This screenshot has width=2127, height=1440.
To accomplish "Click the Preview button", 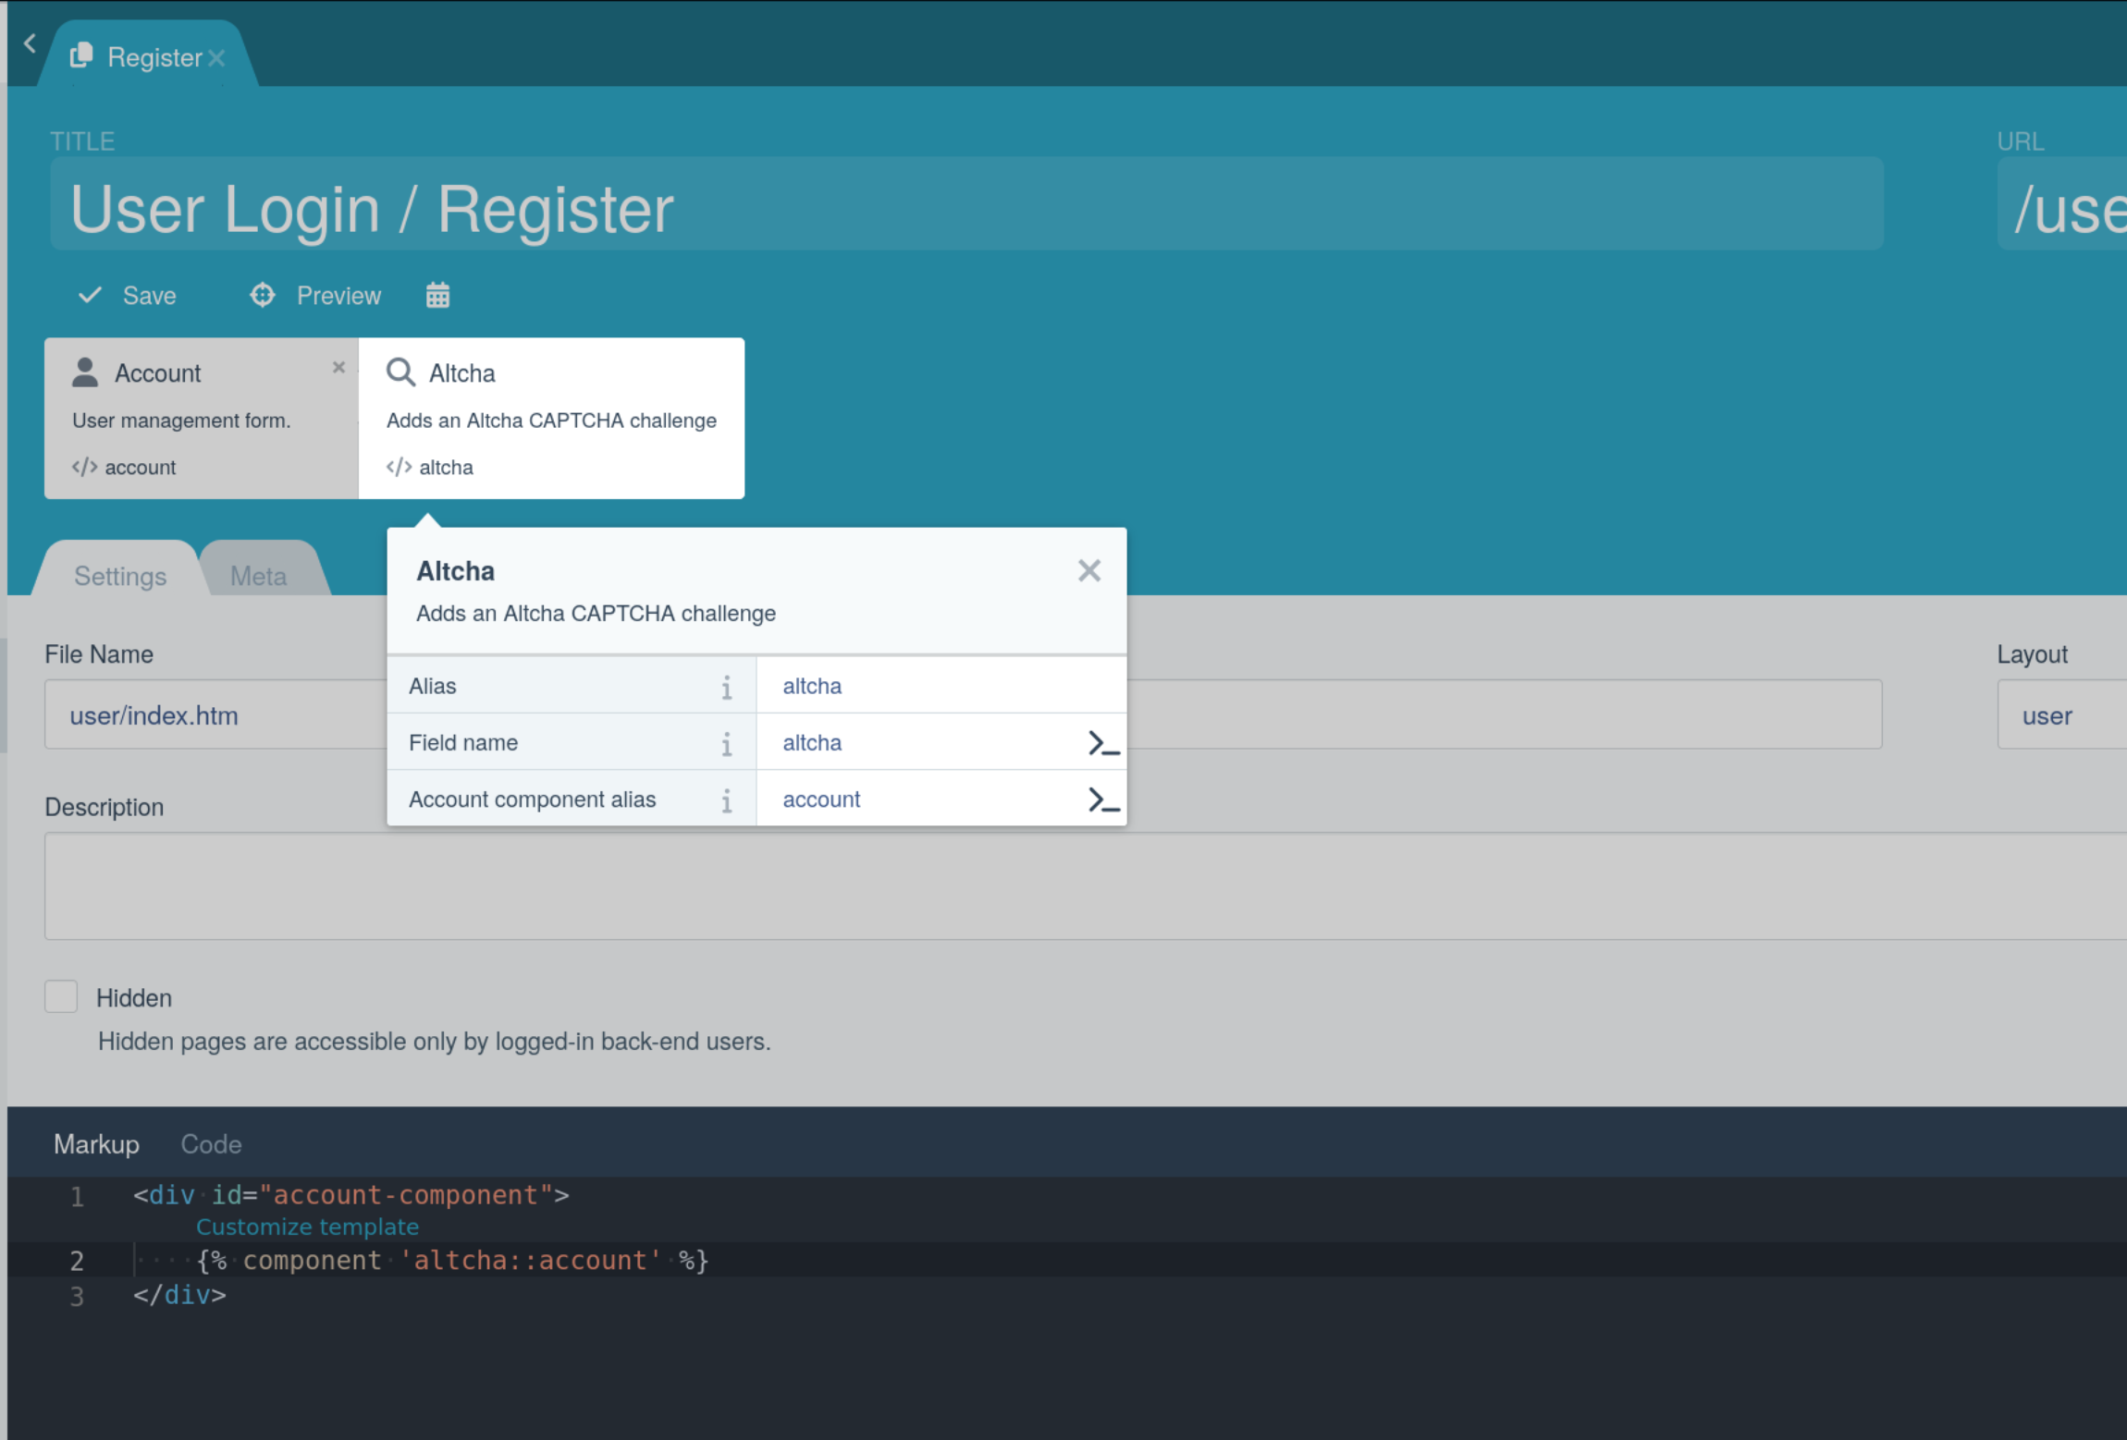I will pyautogui.click(x=316, y=296).
